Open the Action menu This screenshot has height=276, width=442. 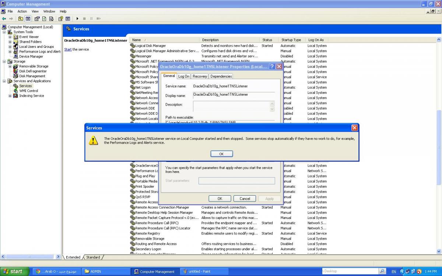(x=22, y=11)
